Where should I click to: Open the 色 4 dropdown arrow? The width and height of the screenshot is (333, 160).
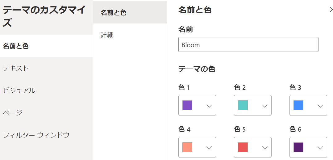209,148
